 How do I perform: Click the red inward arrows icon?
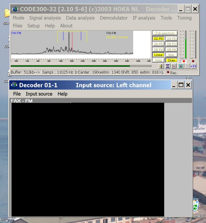[174, 66]
